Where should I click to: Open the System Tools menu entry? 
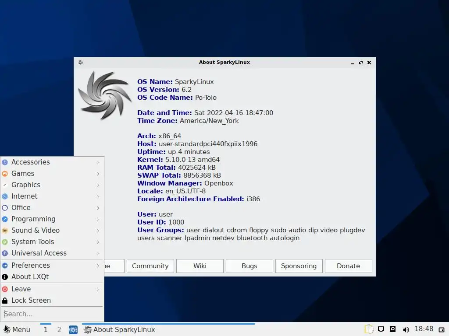pyautogui.click(x=52, y=242)
